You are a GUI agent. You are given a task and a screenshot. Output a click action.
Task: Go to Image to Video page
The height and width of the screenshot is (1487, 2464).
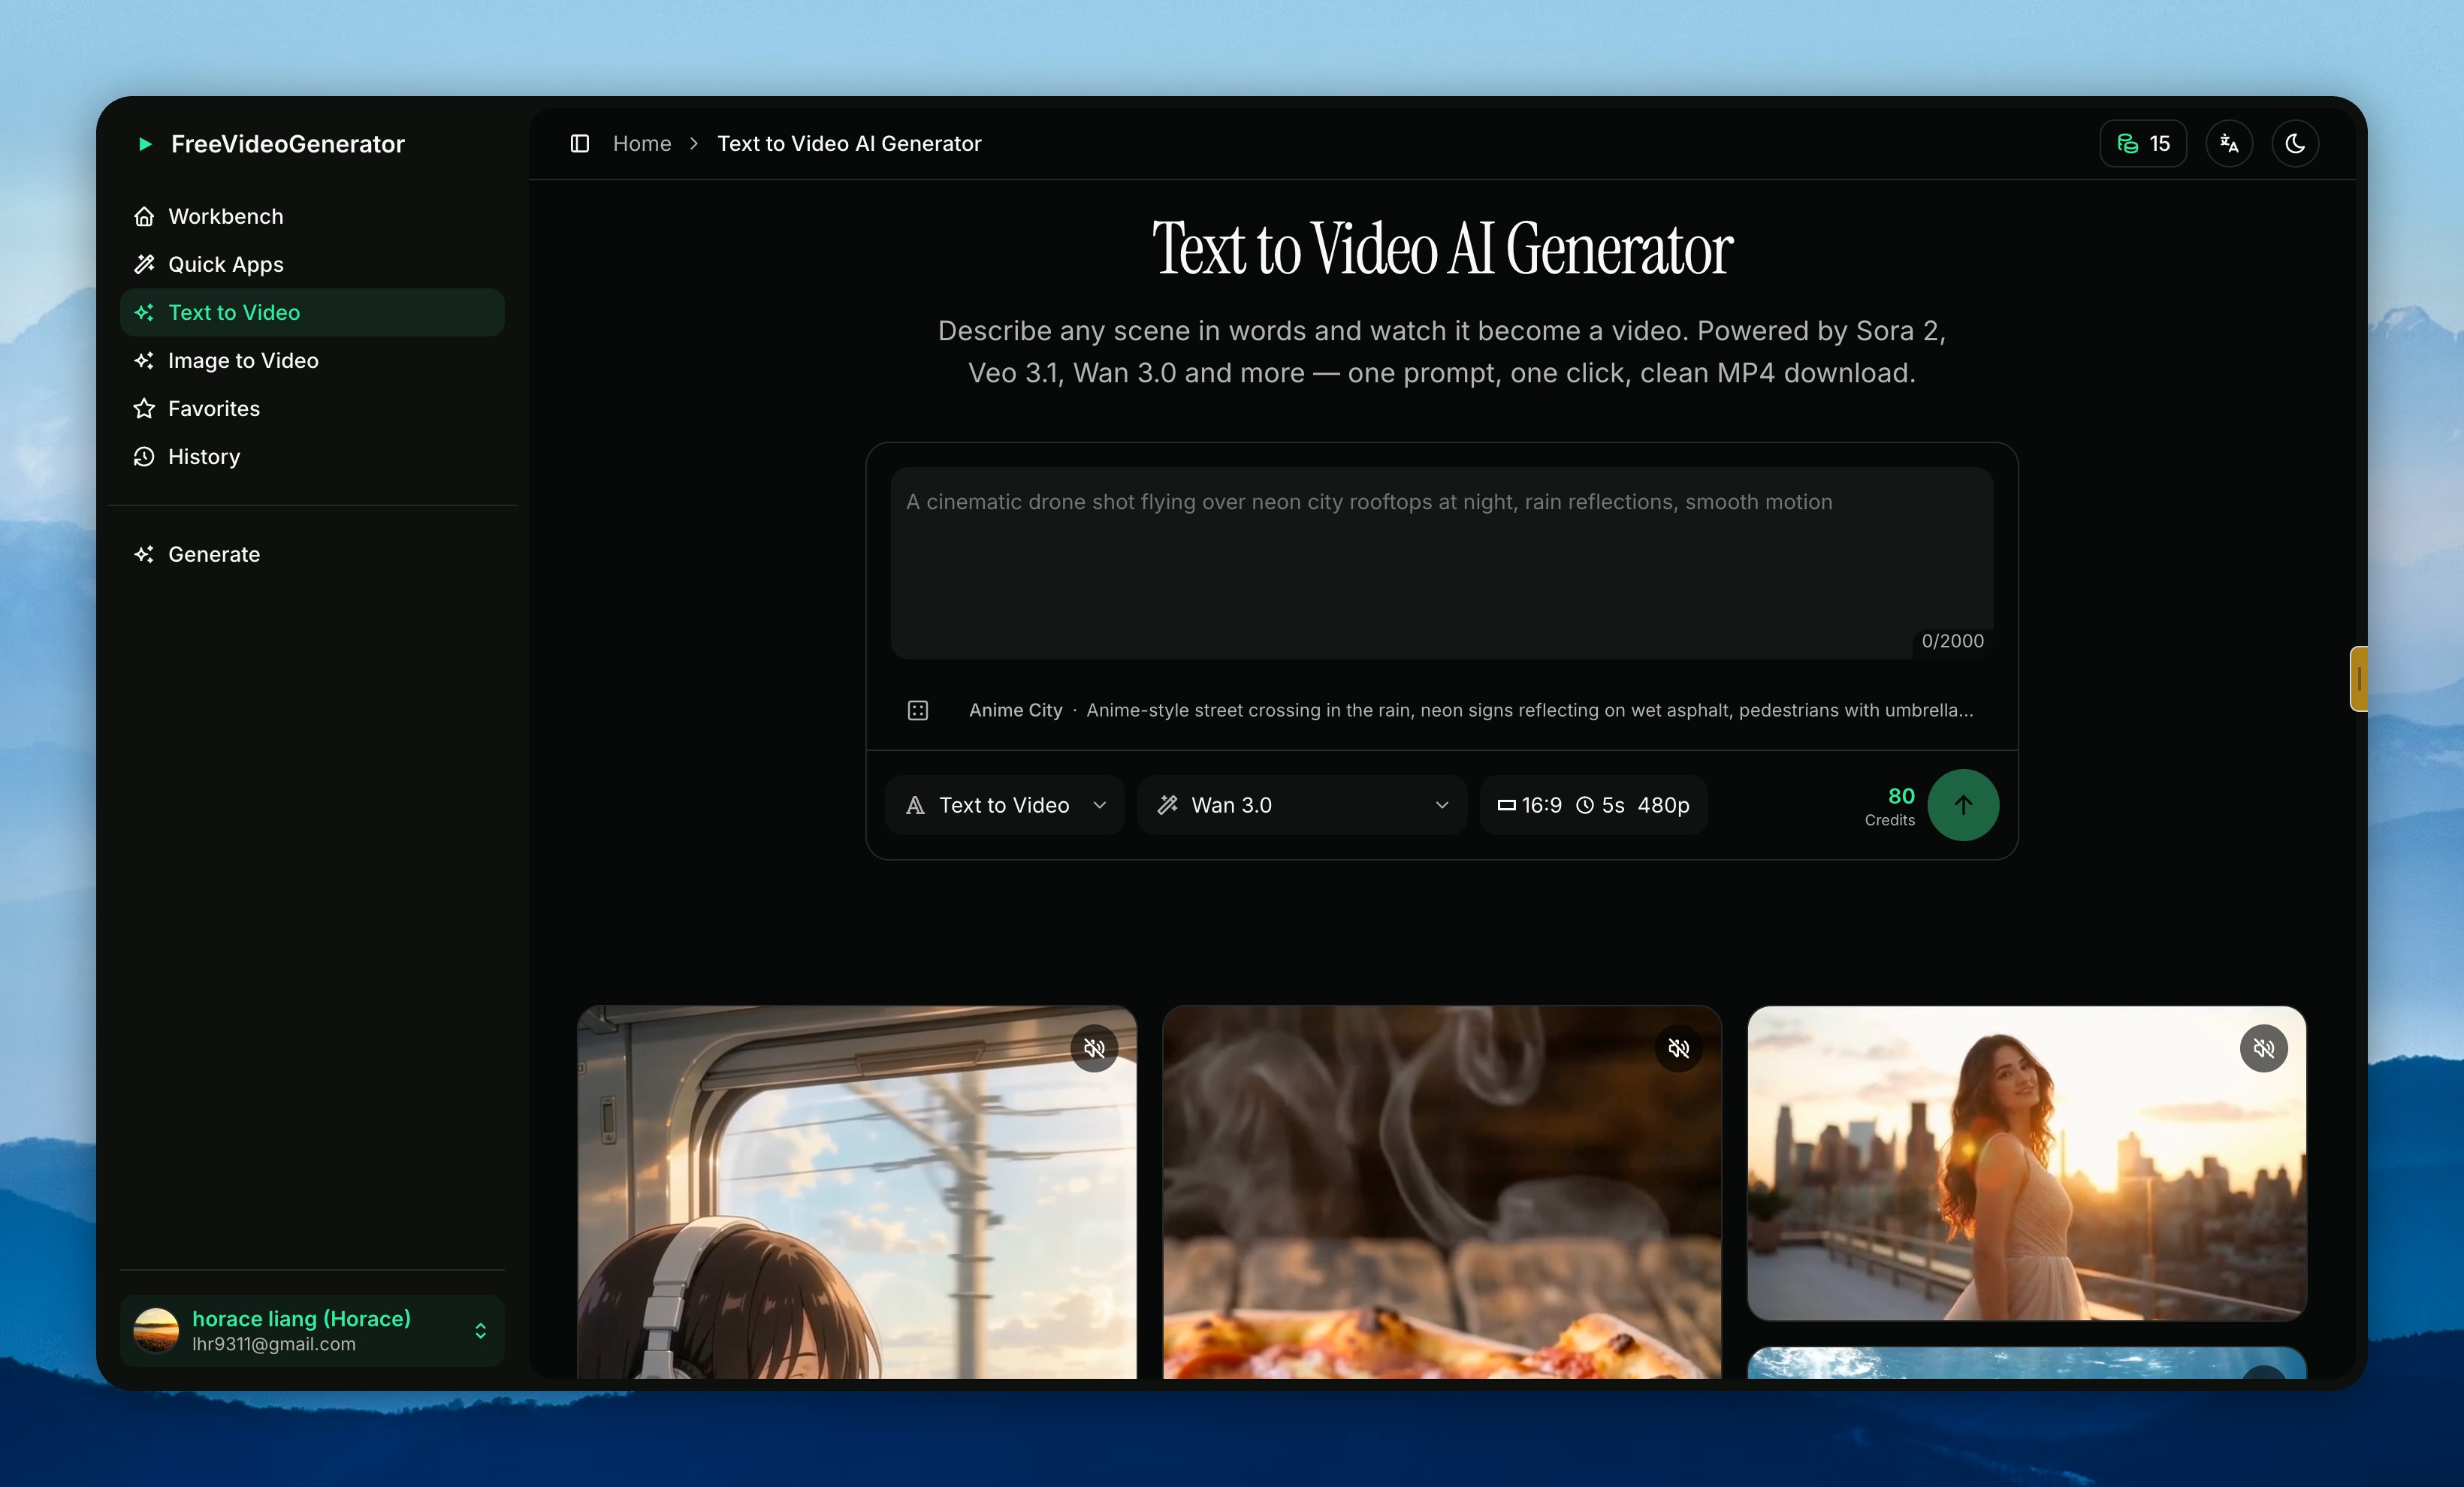312,360
